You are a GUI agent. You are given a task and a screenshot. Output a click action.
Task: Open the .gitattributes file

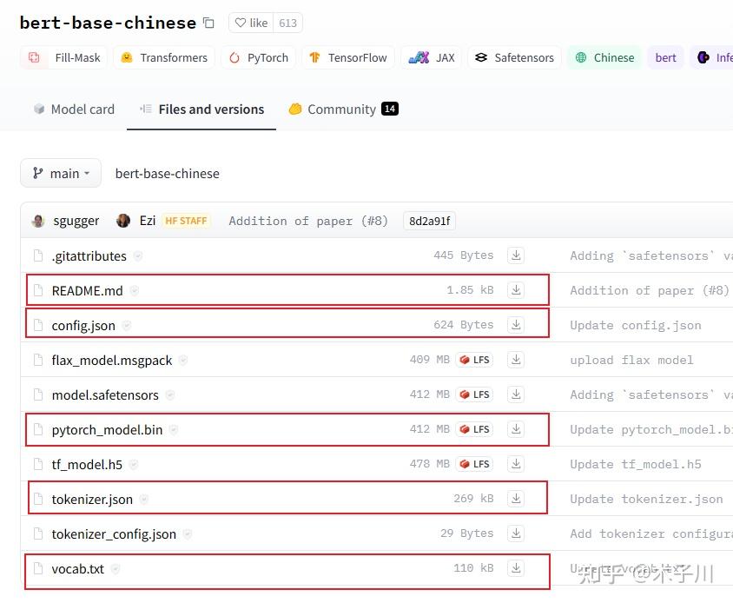89,256
